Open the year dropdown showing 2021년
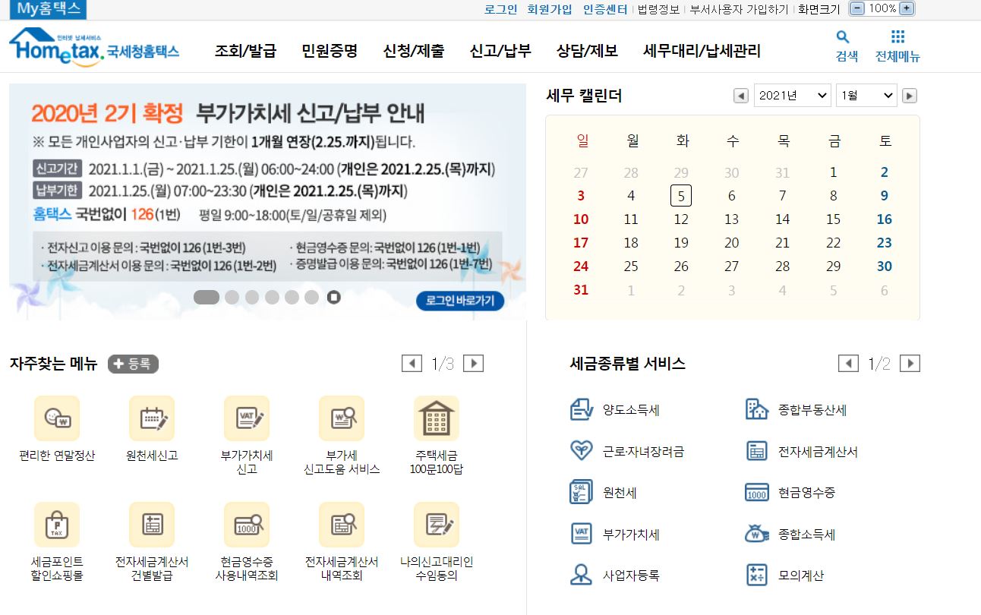This screenshot has width=981, height=615. click(792, 96)
